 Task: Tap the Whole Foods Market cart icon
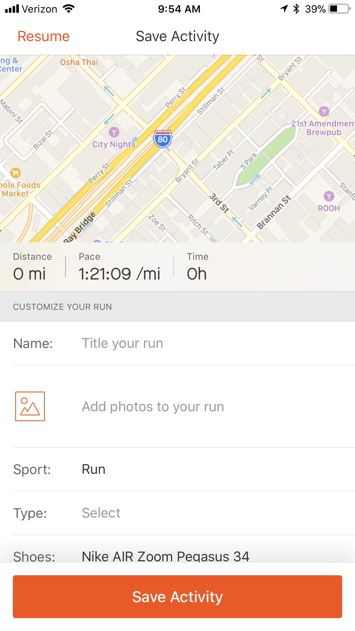point(15,173)
